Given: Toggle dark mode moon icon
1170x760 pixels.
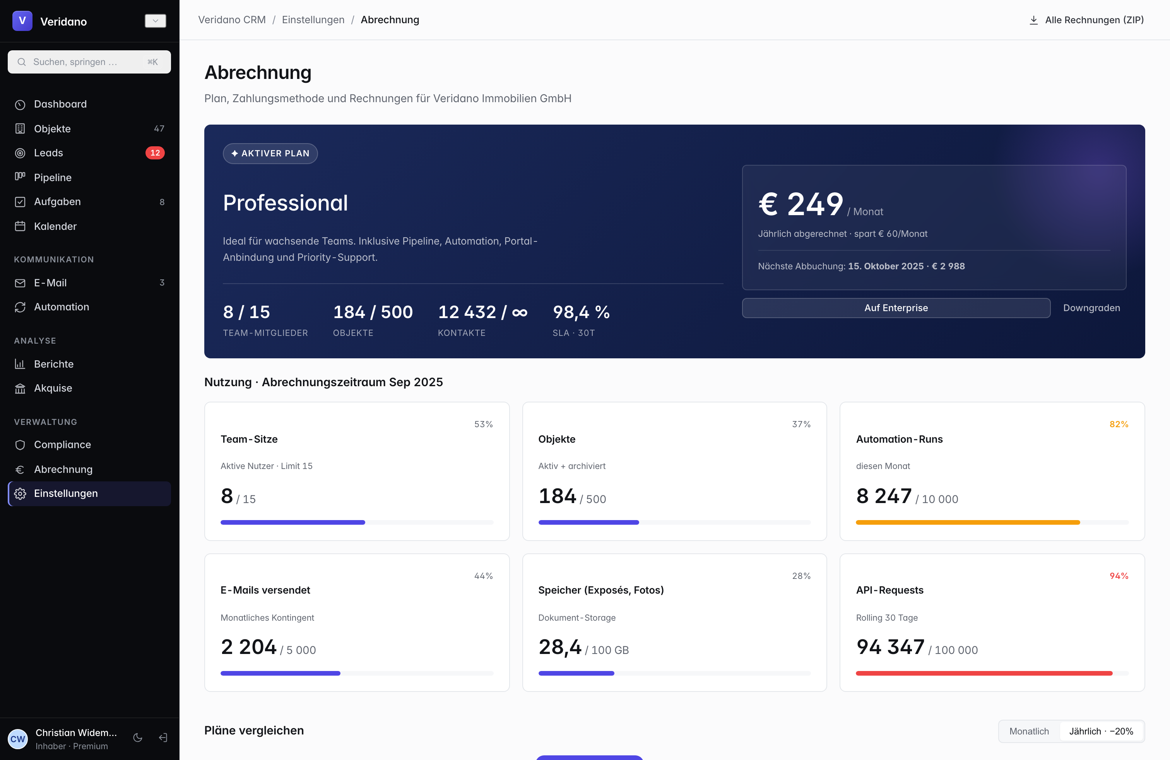Looking at the screenshot, I should click(138, 738).
